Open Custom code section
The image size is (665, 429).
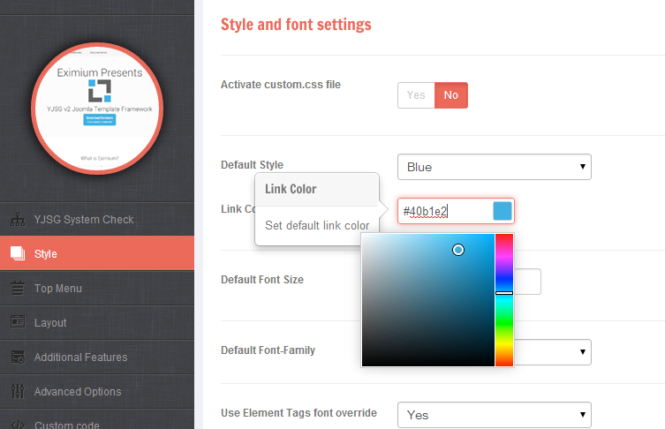coord(97,419)
